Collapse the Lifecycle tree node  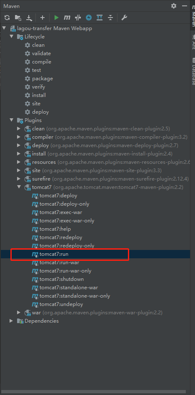(x=12, y=36)
